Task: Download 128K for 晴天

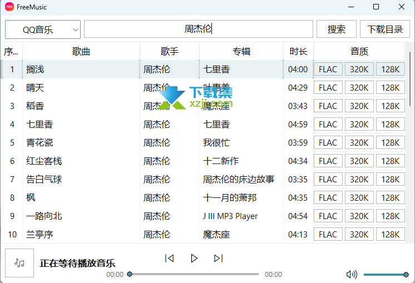Action: [x=391, y=87]
